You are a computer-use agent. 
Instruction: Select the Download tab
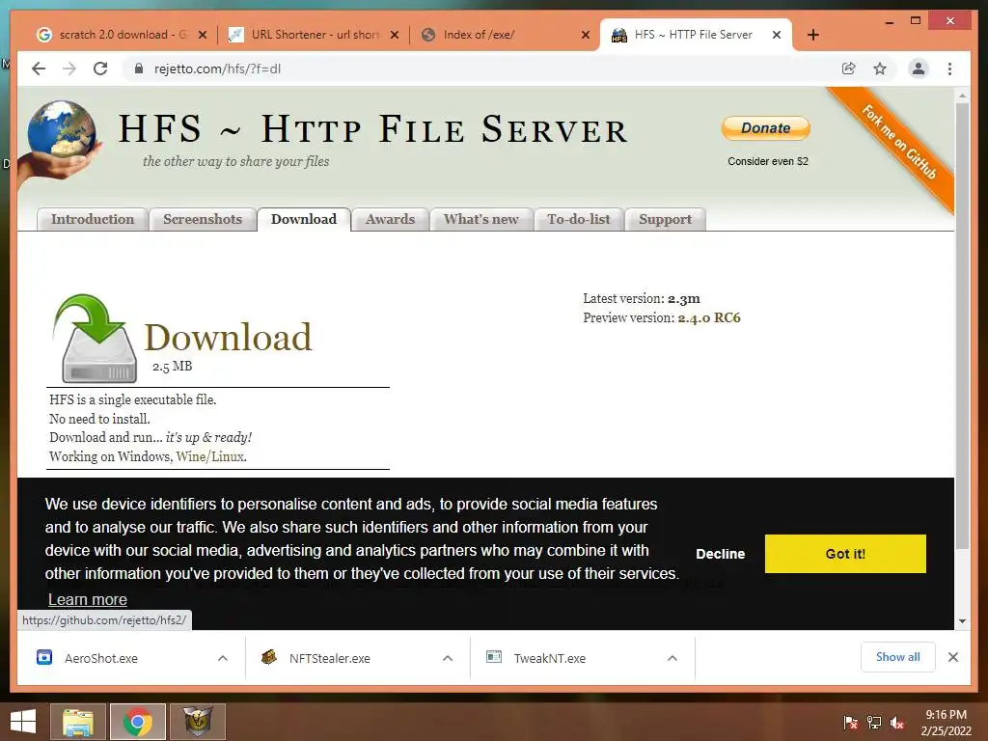pyautogui.click(x=304, y=219)
